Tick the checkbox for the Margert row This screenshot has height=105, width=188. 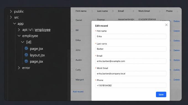[x=72, y=80]
